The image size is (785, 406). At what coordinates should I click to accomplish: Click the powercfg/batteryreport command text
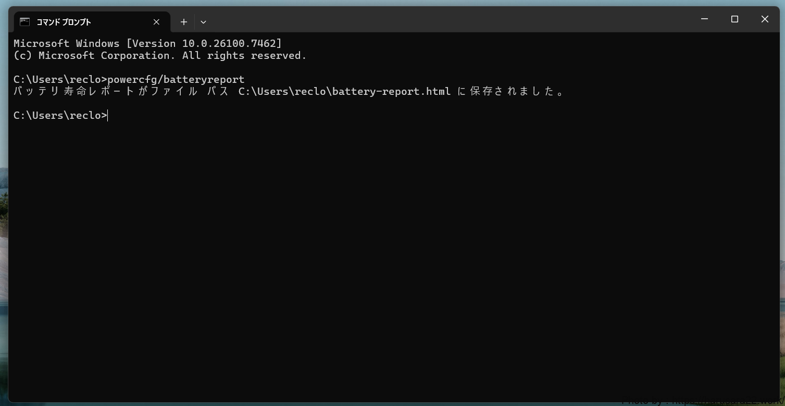point(176,80)
